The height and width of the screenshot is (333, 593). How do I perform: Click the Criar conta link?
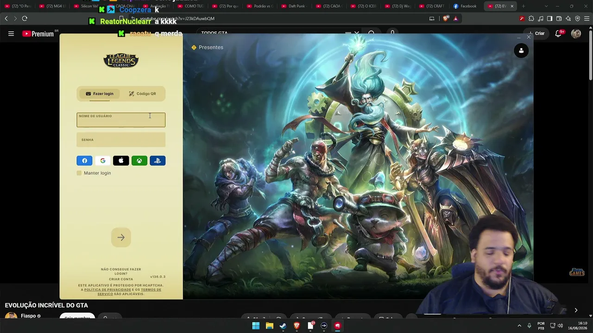coord(121,279)
